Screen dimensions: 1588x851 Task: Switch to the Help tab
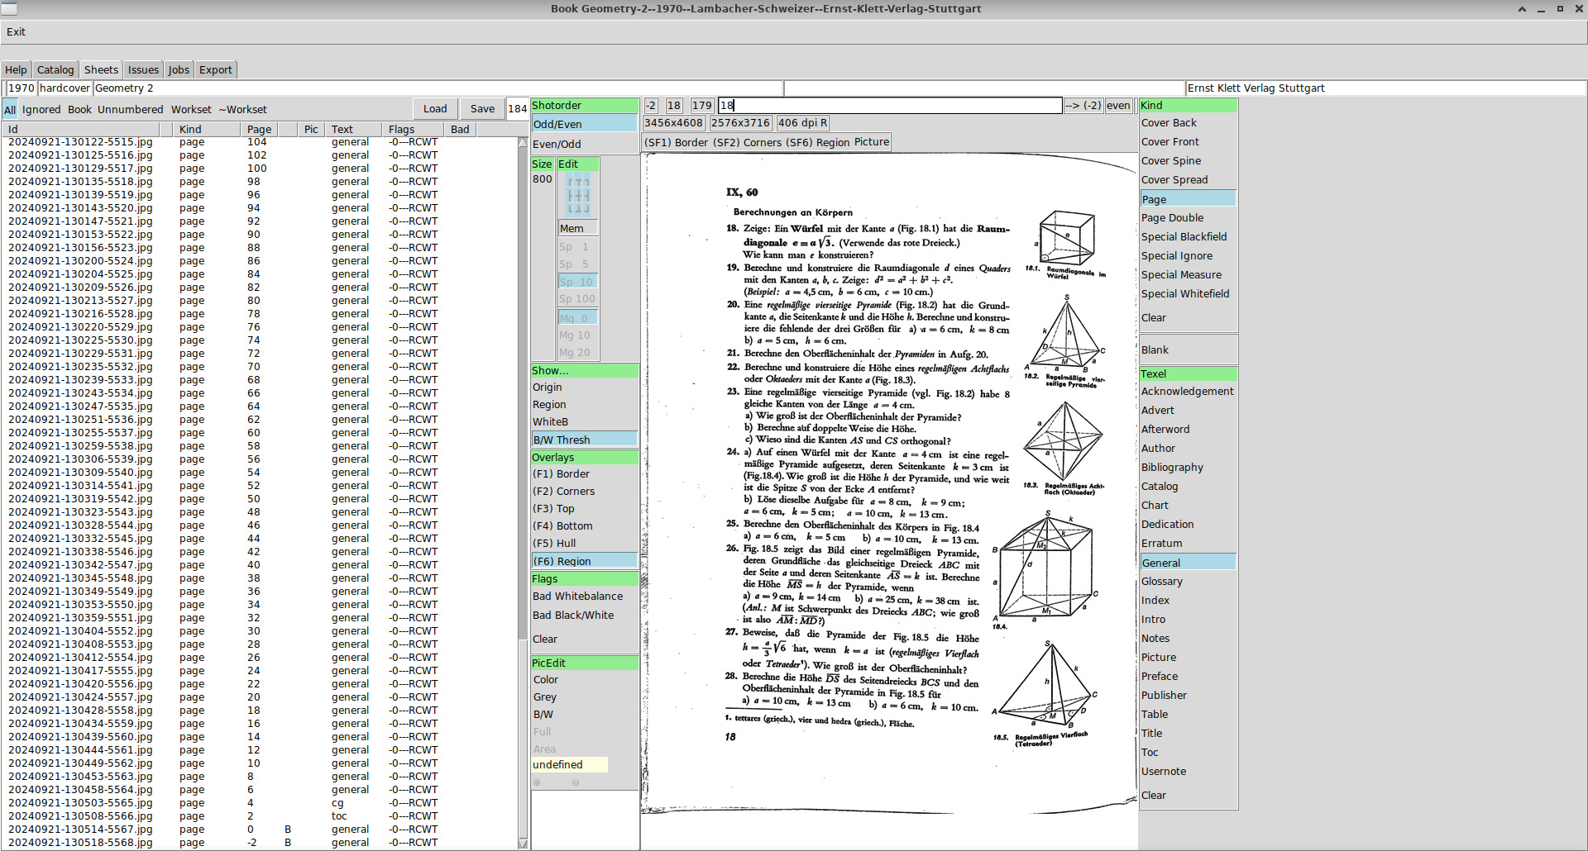click(16, 70)
